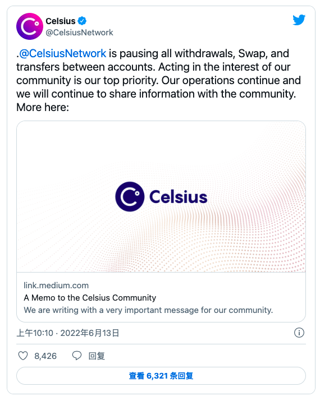View all 6,321 replies button
This screenshot has height=401, width=320.
pyautogui.click(x=161, y=376)
